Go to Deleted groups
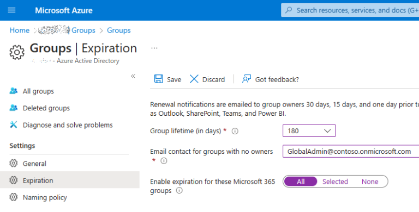419x212 pixels. 46,108
